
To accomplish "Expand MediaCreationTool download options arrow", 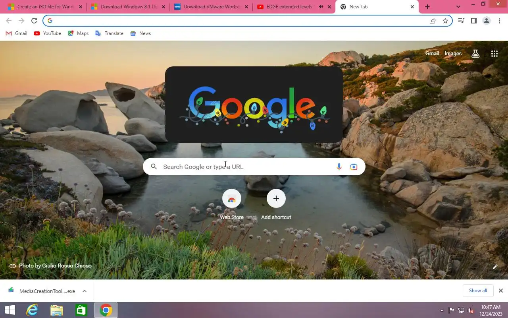I will pos(85,291).
